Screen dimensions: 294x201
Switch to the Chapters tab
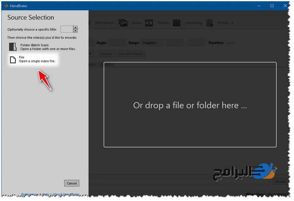point(106,65)
